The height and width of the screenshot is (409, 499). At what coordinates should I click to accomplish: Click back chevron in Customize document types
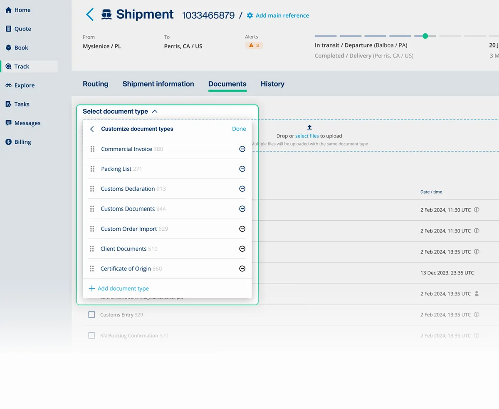coord(92,129)
